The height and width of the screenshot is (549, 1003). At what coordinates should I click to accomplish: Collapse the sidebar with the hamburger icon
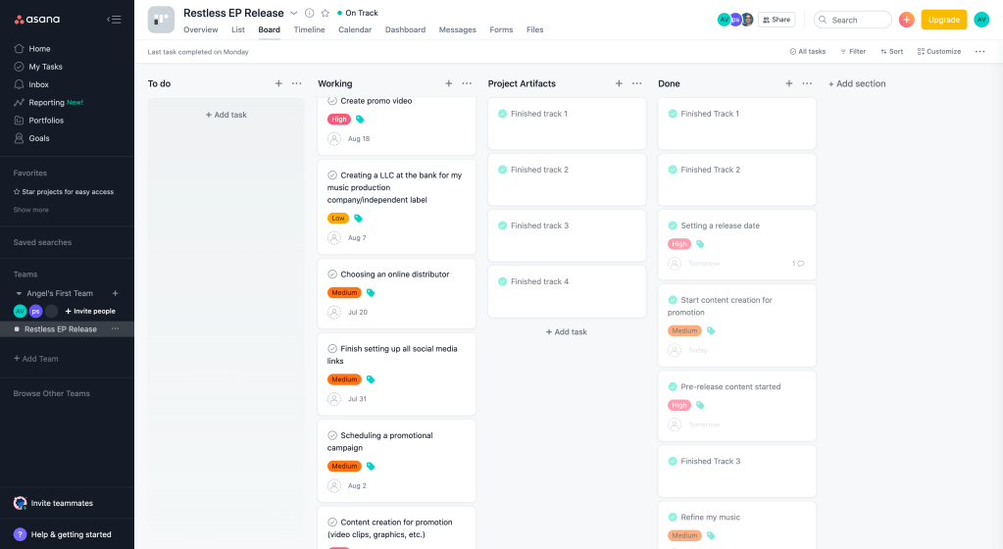click(x=115, y=19)
